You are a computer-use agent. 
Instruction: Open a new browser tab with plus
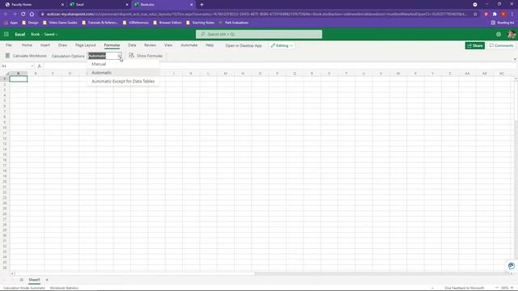(x=202, y=5)
